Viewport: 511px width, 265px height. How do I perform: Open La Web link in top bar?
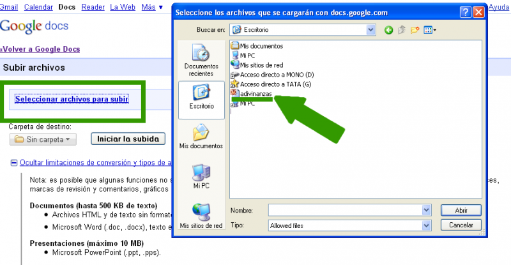pyautogui.click(x=123, y=7)
